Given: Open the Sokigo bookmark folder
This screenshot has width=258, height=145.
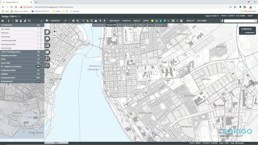Looking at the screenshot, I should click(x=56, y=11).
